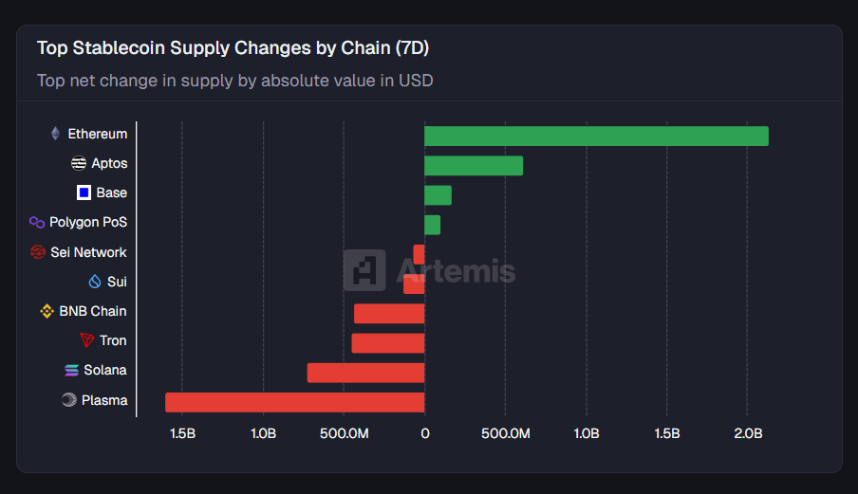
Task: Click the Plasma chain icon
Action: [69, 400]
